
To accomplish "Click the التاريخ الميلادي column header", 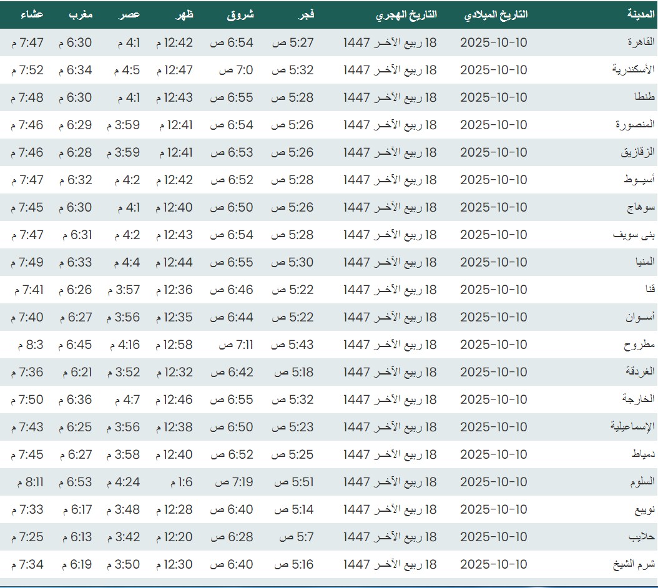I will click(496, 14).
